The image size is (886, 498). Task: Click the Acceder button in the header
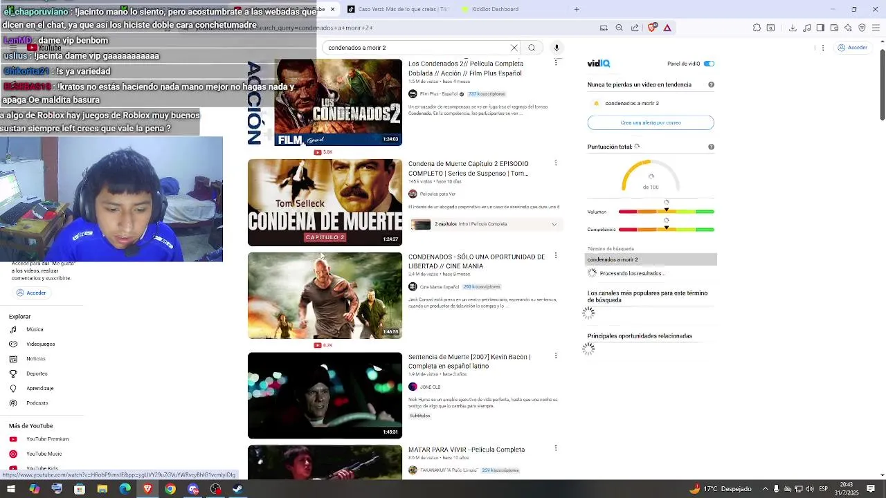coord(852,48)
